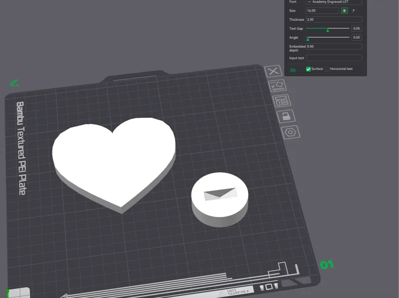399x298 pixels.
Task: Uncheck the Surface checkbox
Action: tap(308, 69)
